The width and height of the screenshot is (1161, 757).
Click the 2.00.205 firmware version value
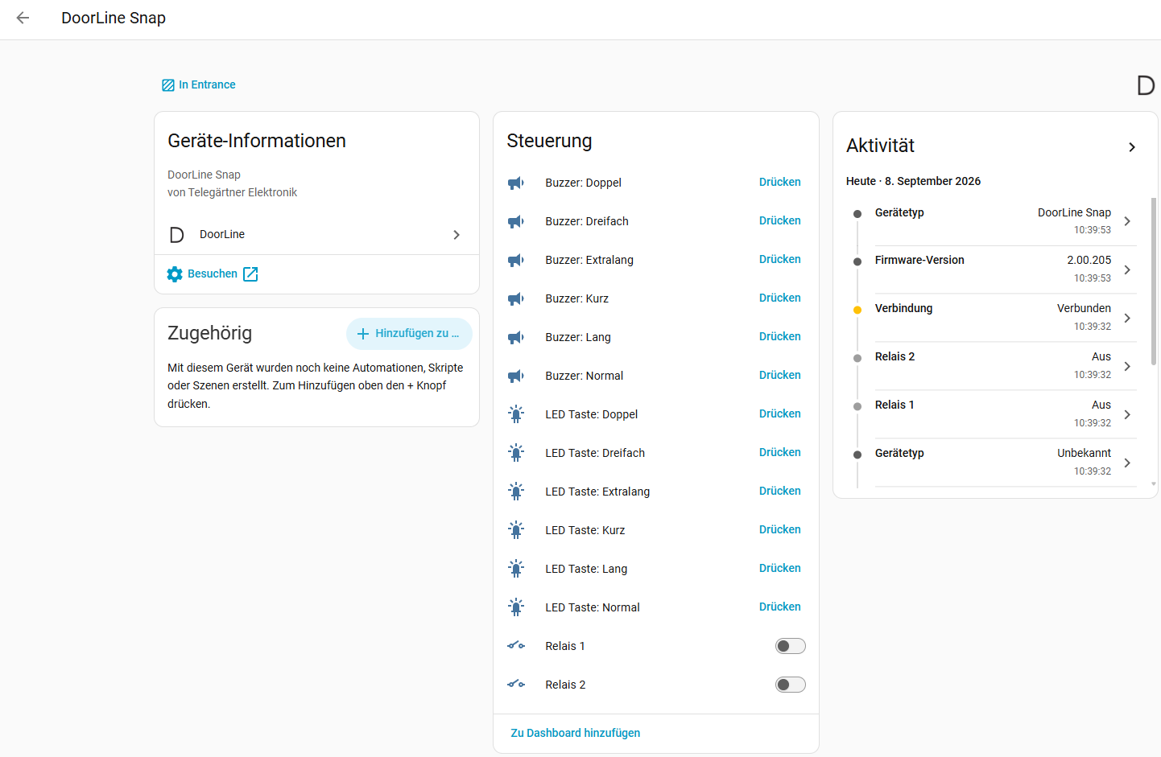click(x=1089, y=260)
